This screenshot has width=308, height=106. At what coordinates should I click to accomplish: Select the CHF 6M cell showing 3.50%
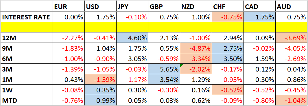click(x=228, y=59)
